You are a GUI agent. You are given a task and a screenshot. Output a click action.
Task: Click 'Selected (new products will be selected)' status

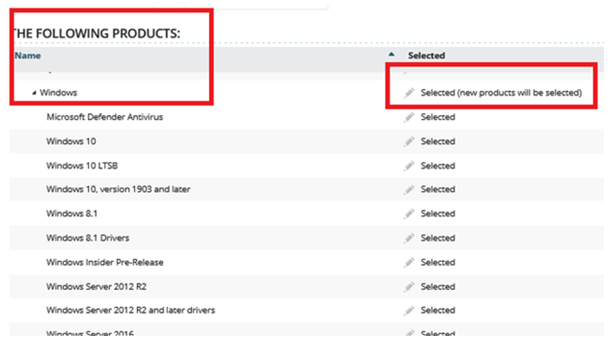coord(502,93)
